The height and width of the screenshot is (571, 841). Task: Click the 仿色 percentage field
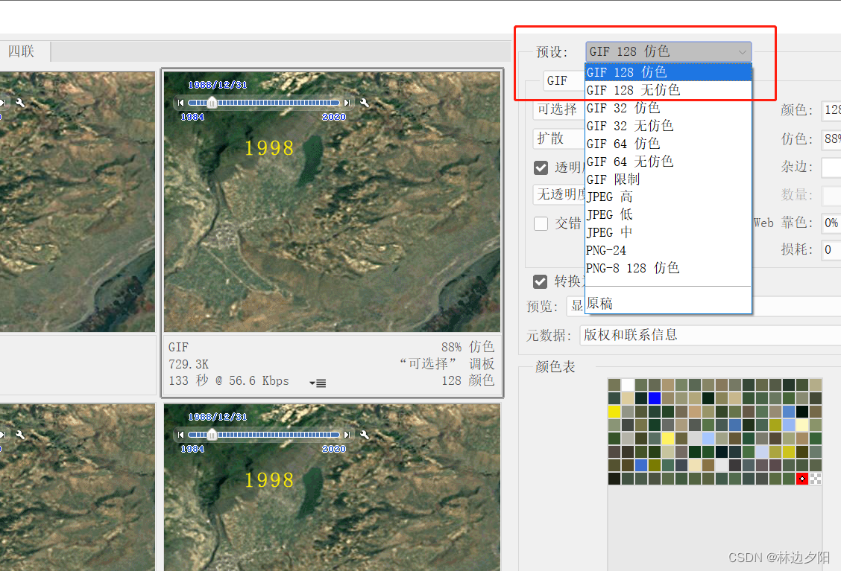pyautogui.click(x=831, y=138)
